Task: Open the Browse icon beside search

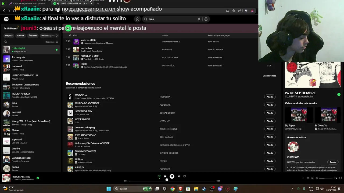Action: tap(206, 19)
